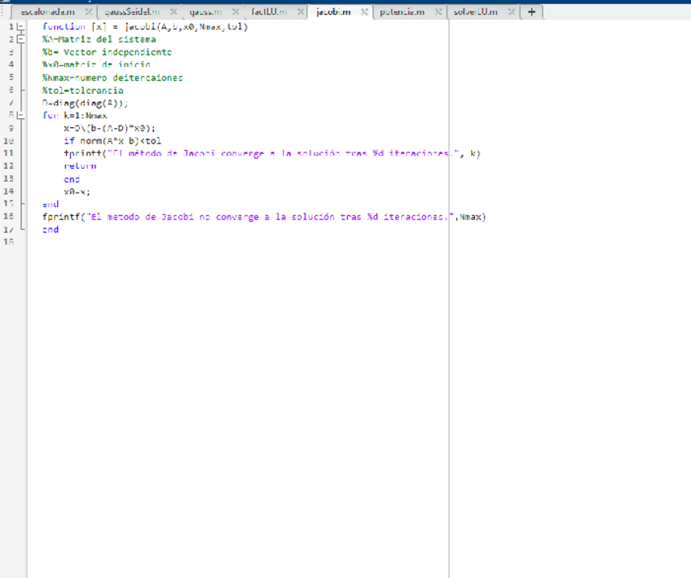Collapse the function block at line 1
The height and width of the screenshot is (578, 691).
tap(20, 27)
